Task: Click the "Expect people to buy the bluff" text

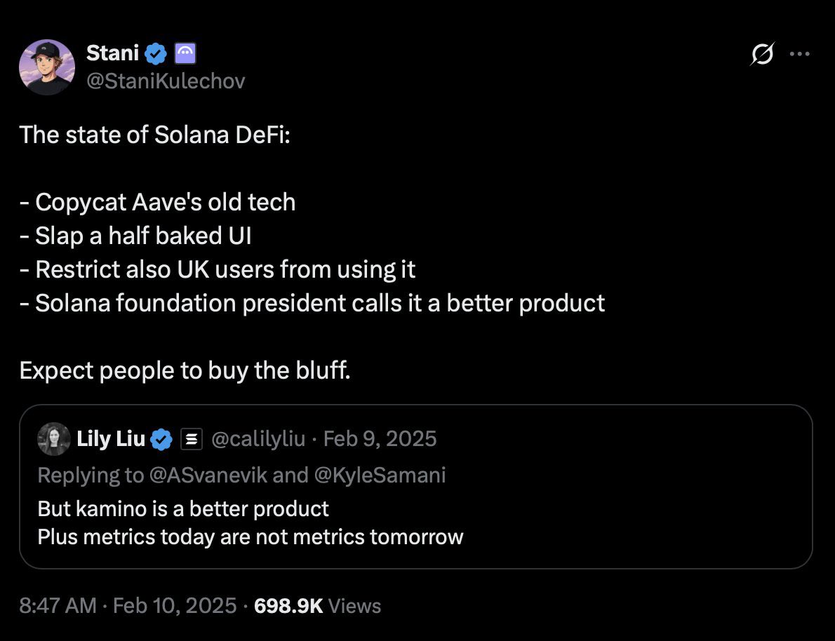Action: tap(185, 370)
